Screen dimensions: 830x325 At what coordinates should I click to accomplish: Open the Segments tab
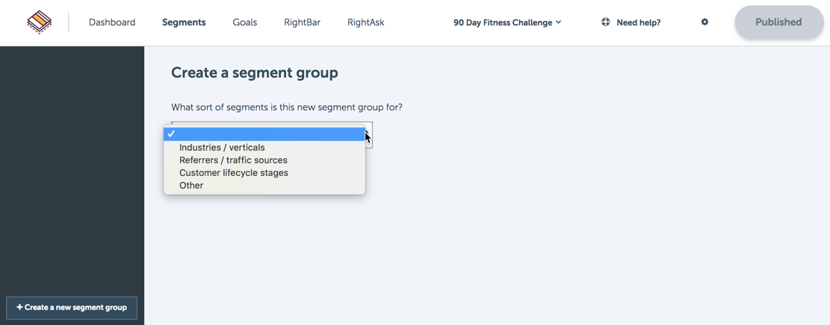(x=184, y=22)
